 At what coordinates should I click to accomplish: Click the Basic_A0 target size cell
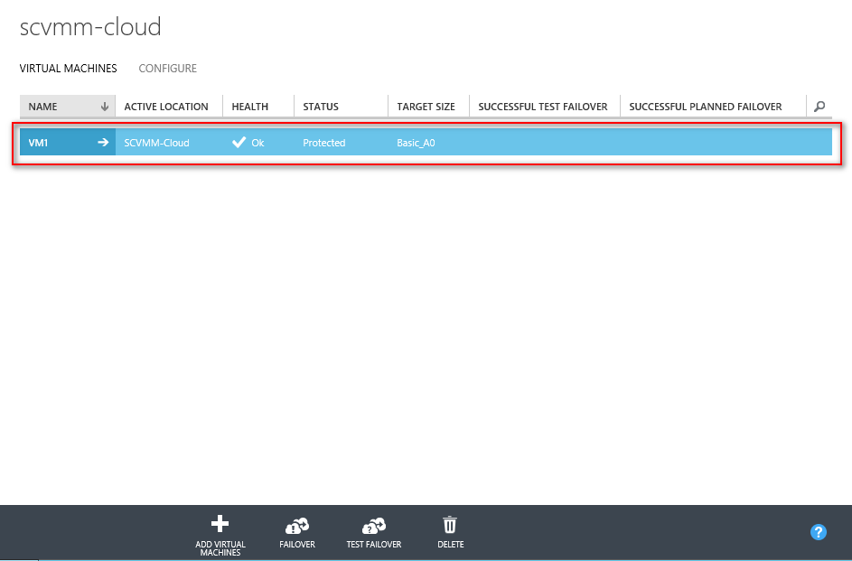click(x=416, y=143)
